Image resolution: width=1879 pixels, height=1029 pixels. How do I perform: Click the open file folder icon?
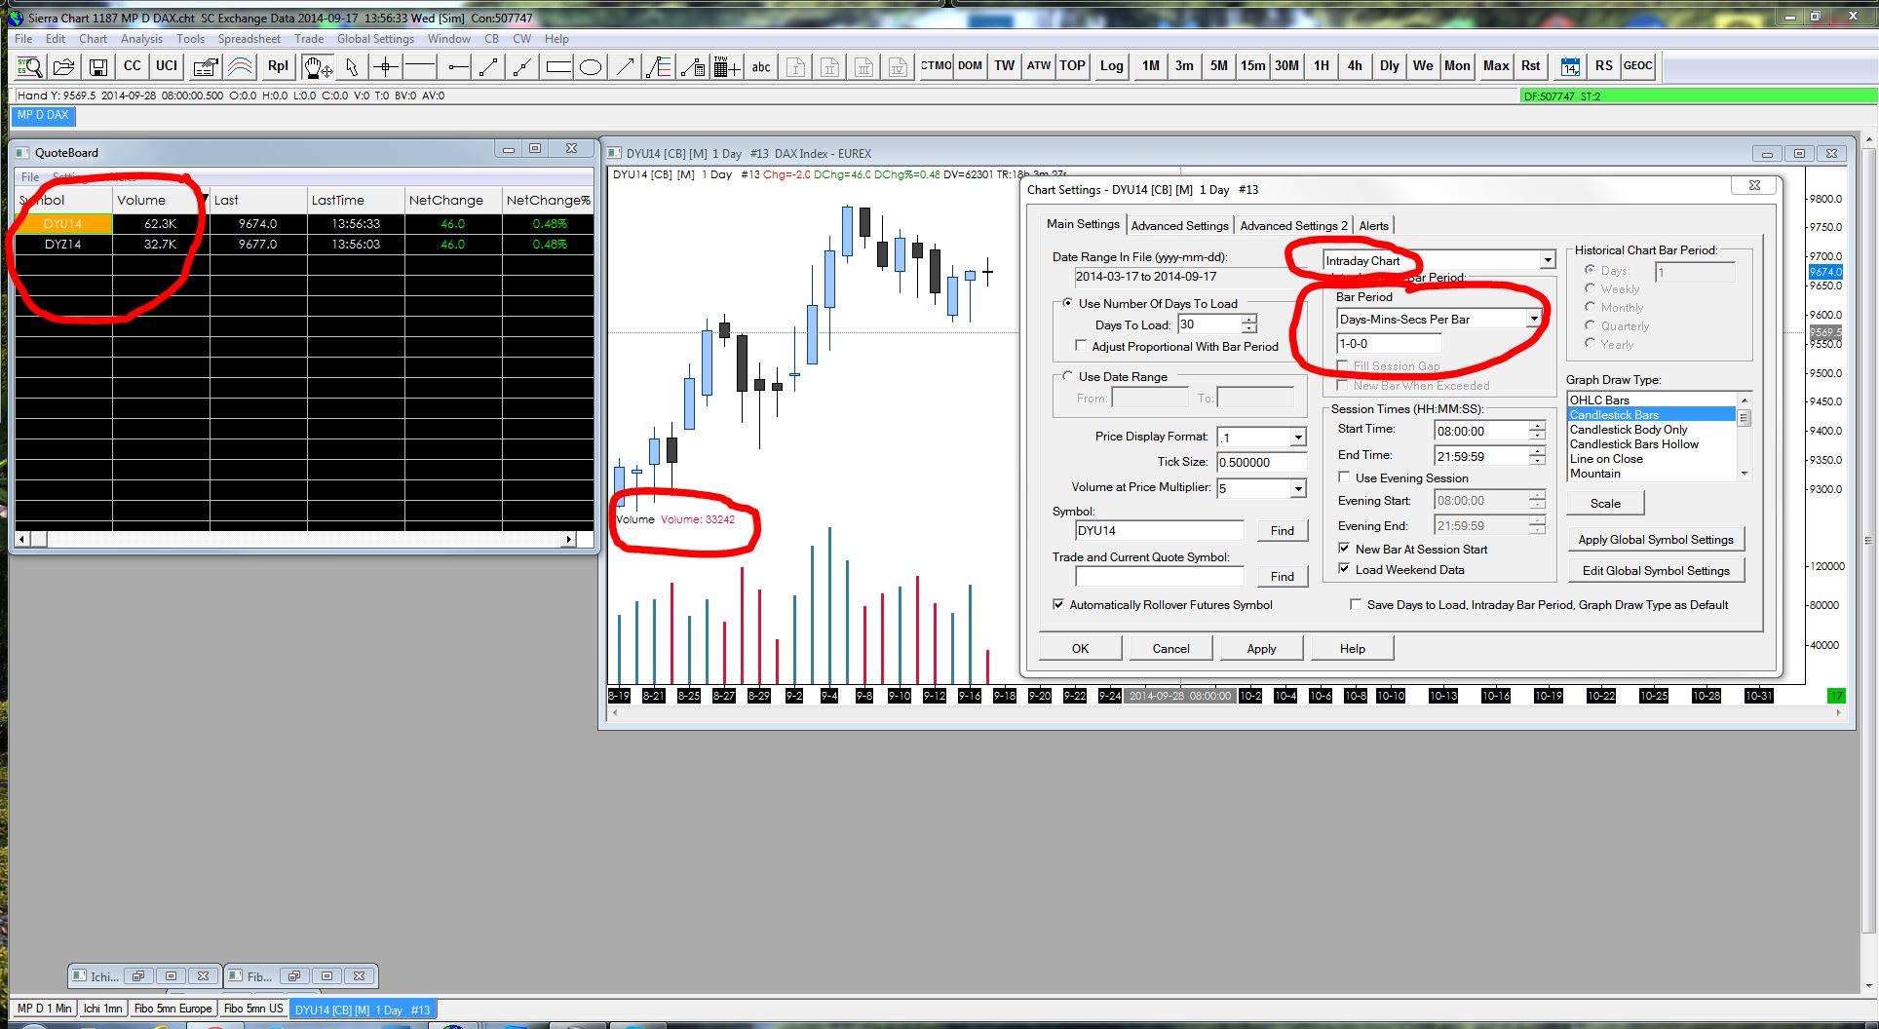click(x=64, y=66)
